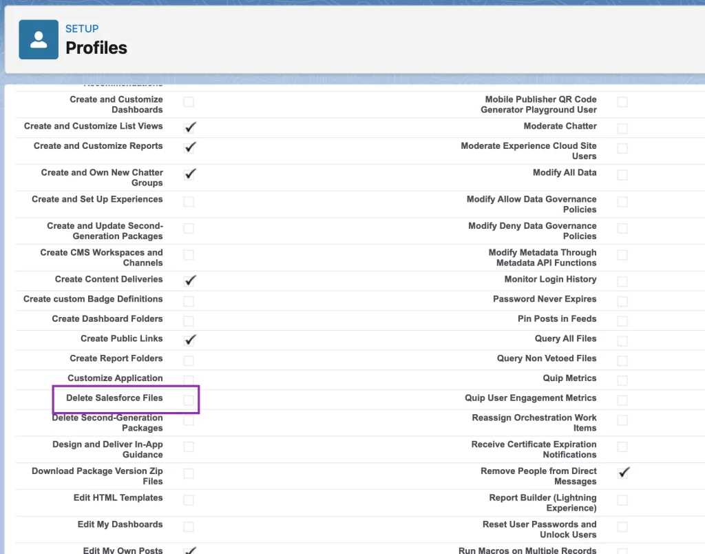Check the Monitor Login History box
The image size is (705, 554).
(622, 281)
